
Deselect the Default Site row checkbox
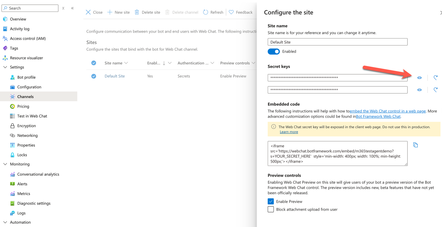pos(94,76)
